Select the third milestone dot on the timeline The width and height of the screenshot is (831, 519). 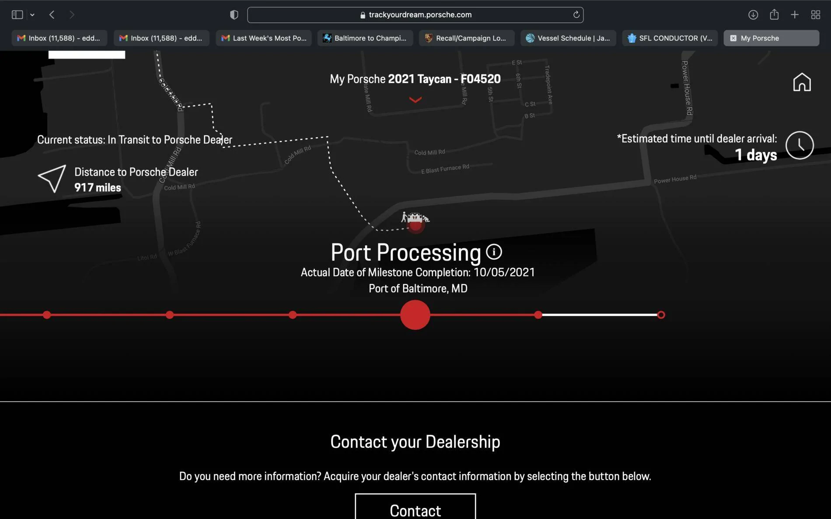pos(293,315)
